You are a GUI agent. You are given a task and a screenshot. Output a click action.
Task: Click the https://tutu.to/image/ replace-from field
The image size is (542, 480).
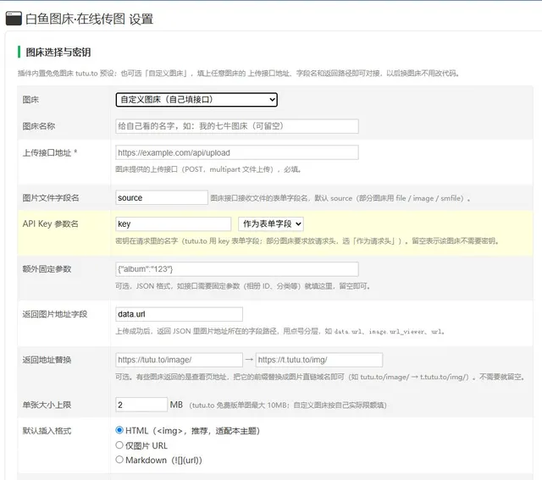point(179,360)
